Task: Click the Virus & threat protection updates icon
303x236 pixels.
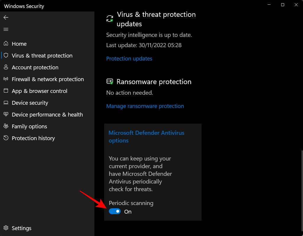Action: coord(109,18)
